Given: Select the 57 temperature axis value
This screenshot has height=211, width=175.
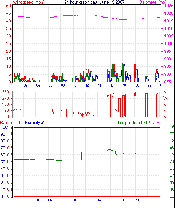Looking at the screenshot, I should pyautogui.click(x=172, y=175).
